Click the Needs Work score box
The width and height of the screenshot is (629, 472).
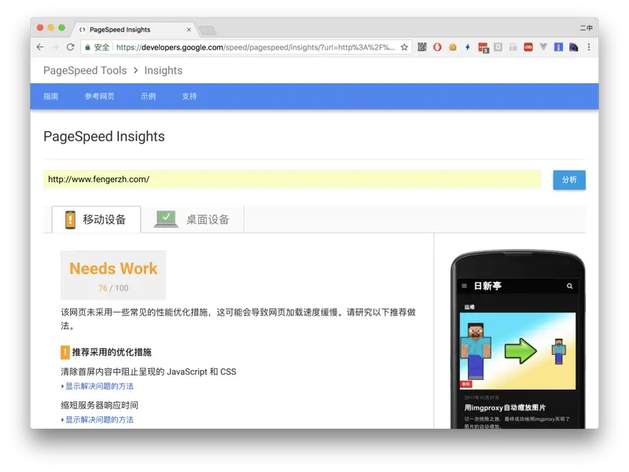click(x=113, y=275)
